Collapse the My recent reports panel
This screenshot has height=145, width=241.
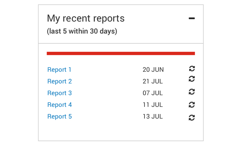click(x=192, y=19)
